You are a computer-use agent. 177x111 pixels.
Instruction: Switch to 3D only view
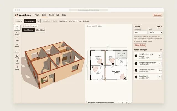(38, 21)
